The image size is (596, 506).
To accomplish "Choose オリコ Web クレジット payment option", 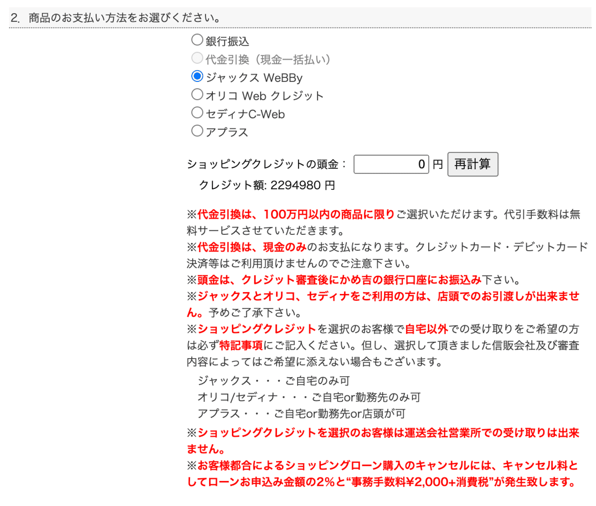I will pos(197,94).
